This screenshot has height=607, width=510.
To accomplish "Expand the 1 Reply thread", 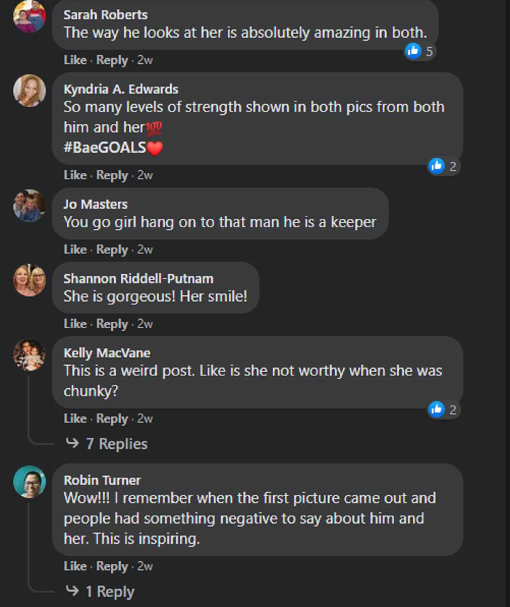I will coord(110,592).
